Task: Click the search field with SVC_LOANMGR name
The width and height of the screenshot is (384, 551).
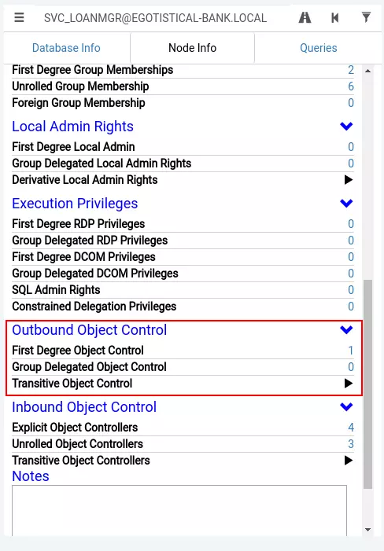Action: tap(156, 17)
